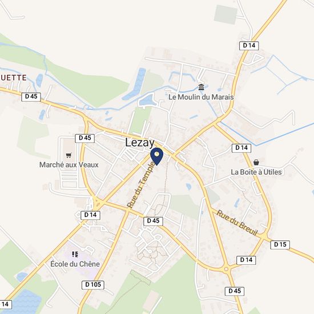Viewport: 314px width, 314px height.
Task: Select the École du Chêne school icon
Action: (x=75, y=254)
